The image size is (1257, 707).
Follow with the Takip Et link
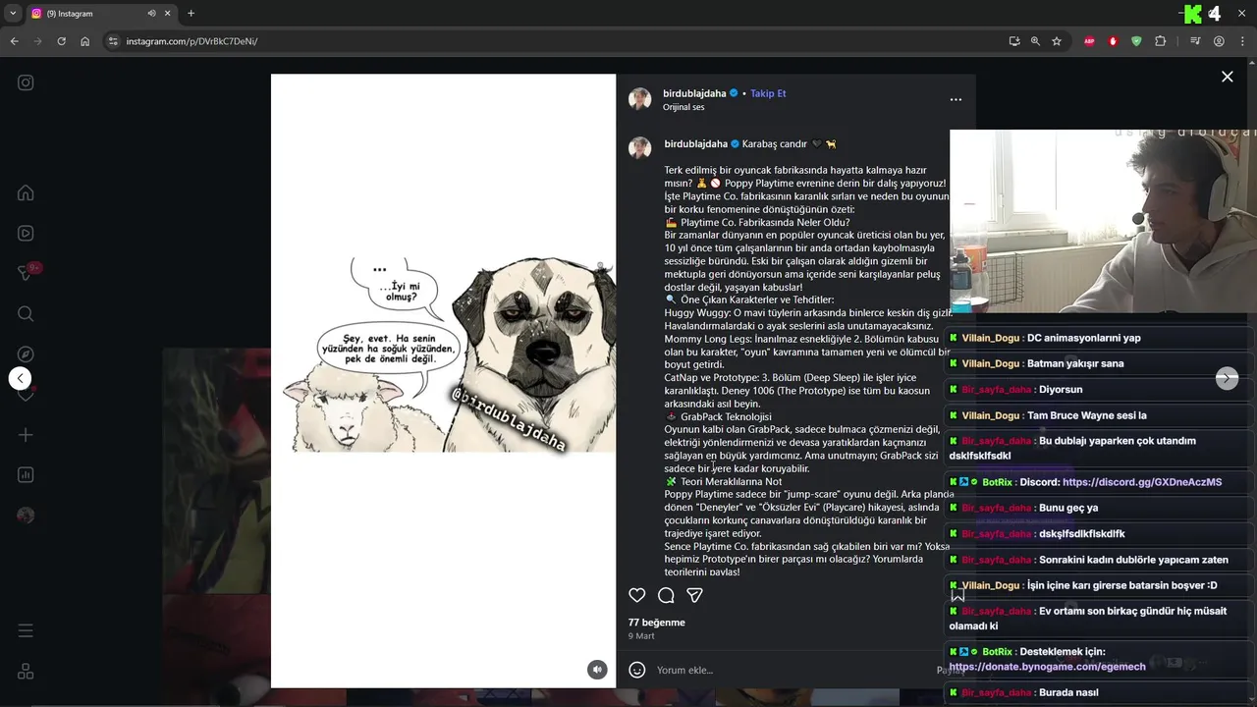768,93
